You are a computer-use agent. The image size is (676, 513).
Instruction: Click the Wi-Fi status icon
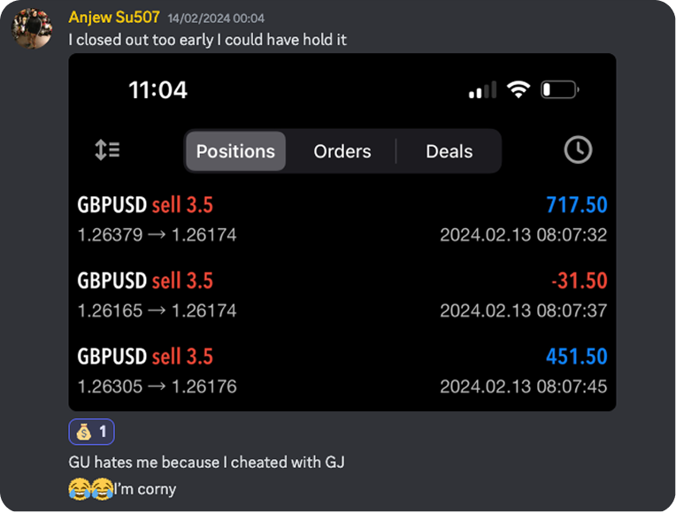click(x=518, y=89)
